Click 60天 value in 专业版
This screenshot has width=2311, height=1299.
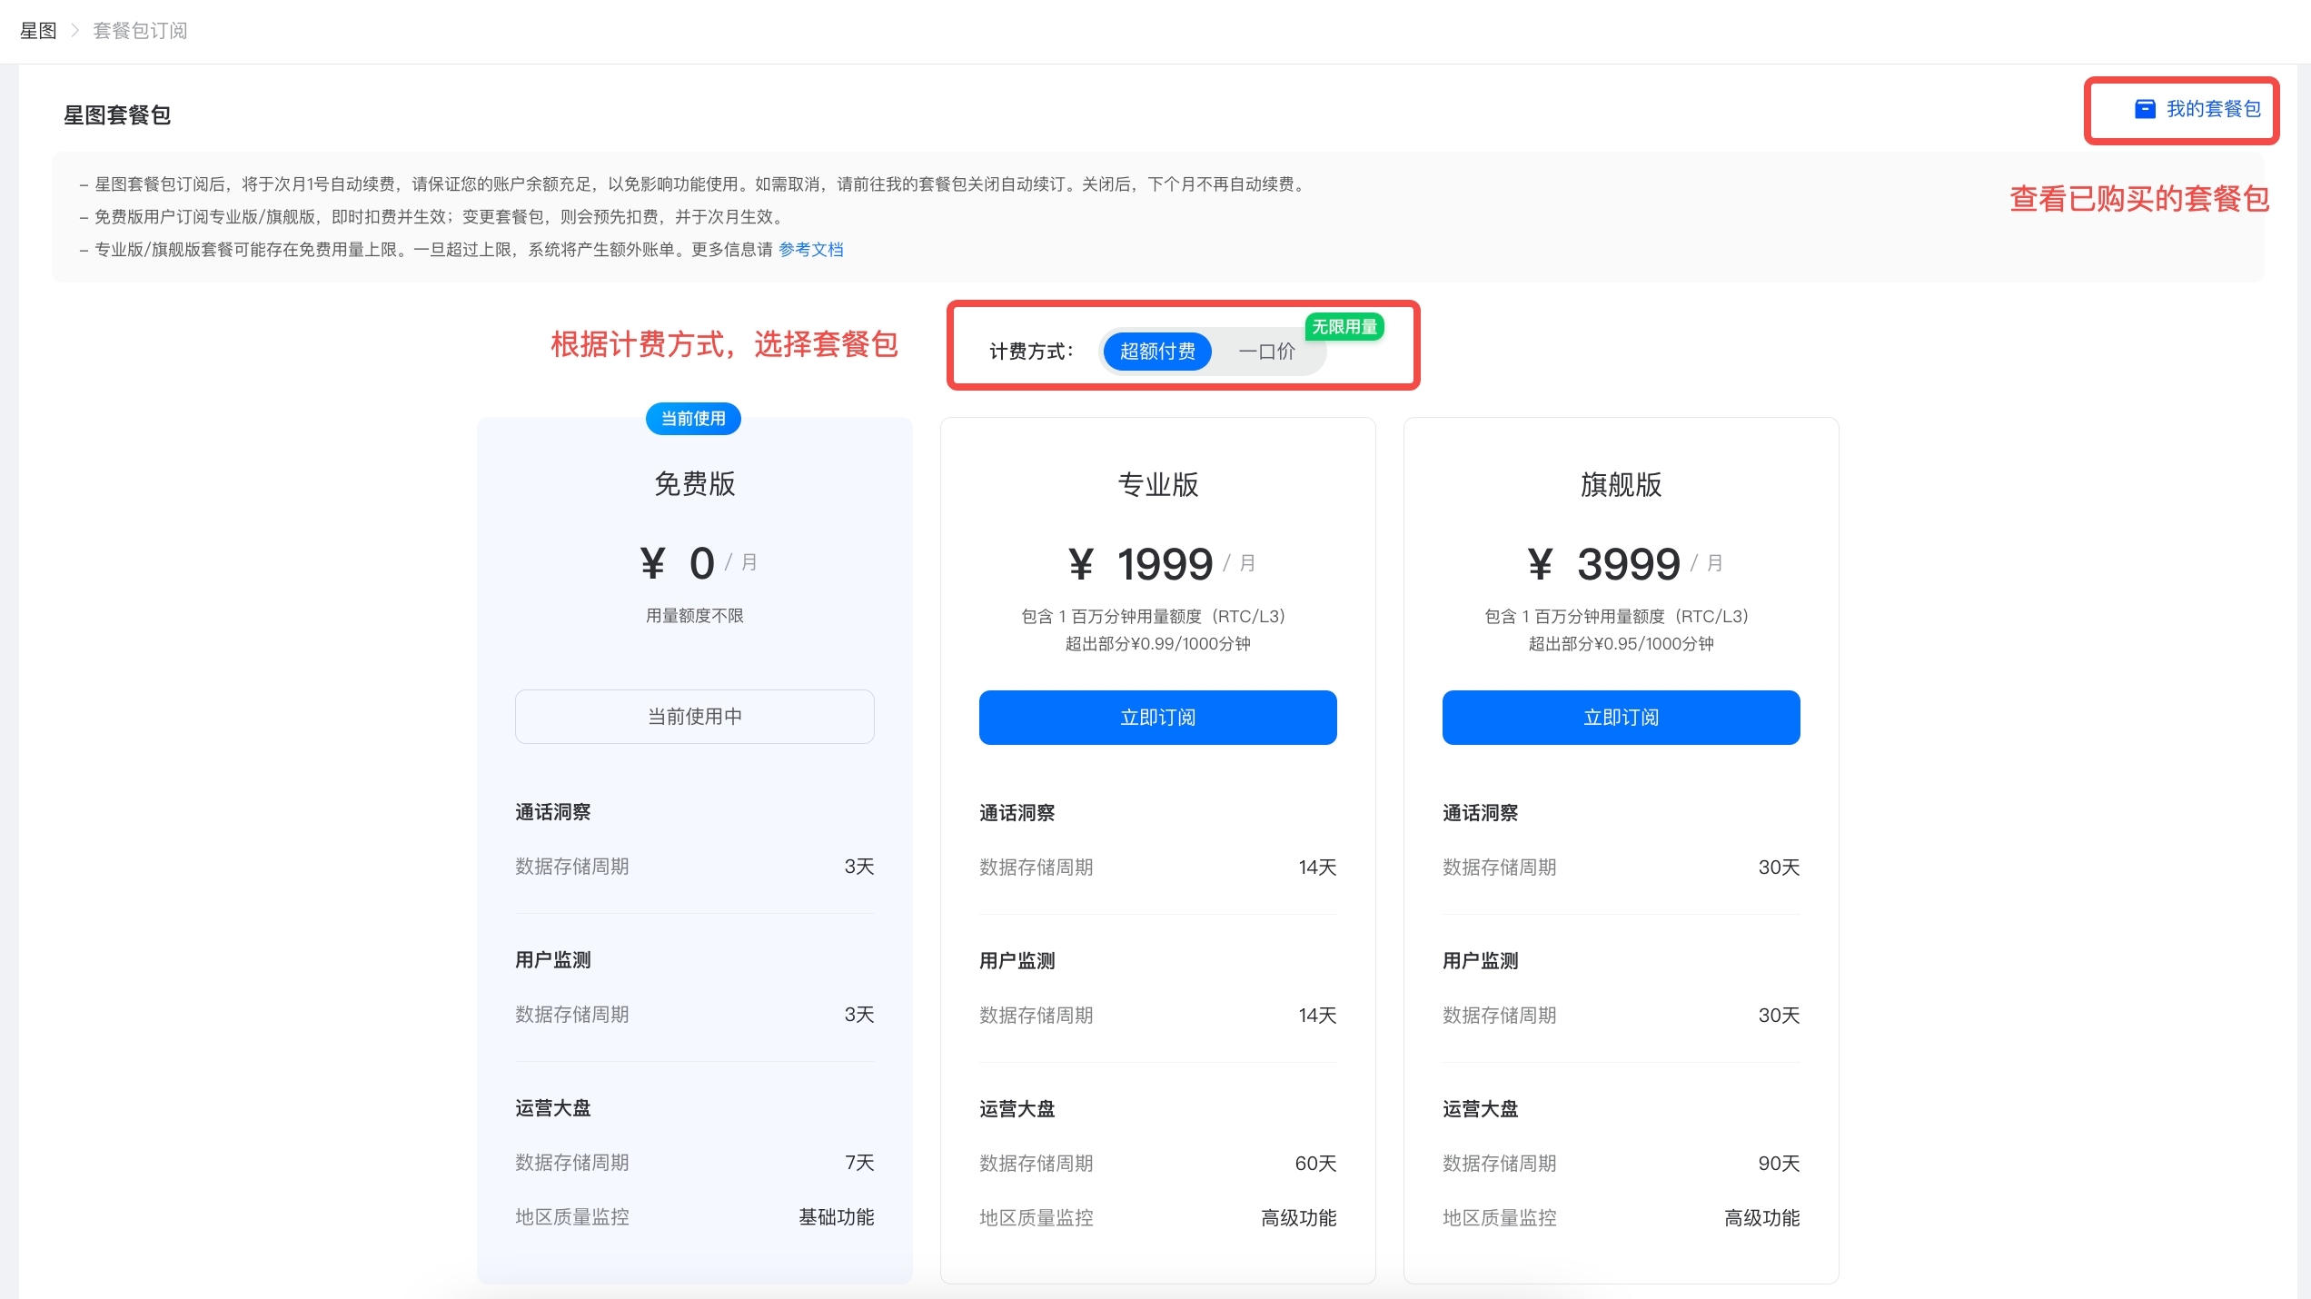click(1315, 1164)
